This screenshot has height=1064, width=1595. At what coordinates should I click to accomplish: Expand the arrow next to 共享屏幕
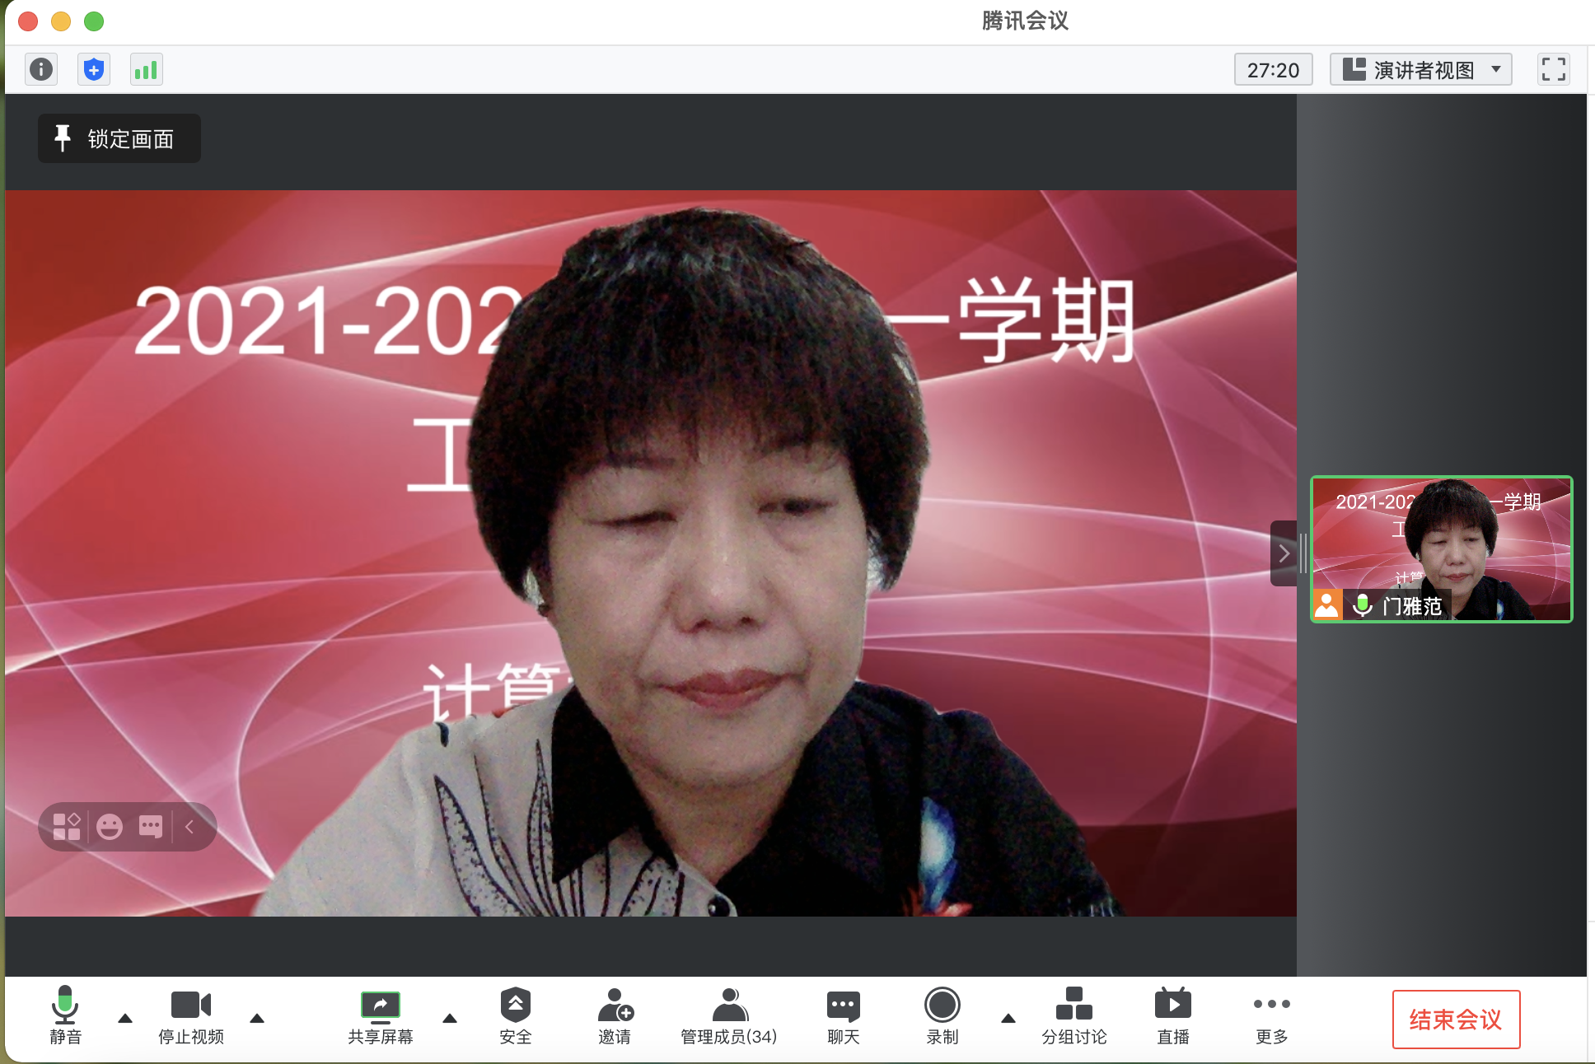449,1019
